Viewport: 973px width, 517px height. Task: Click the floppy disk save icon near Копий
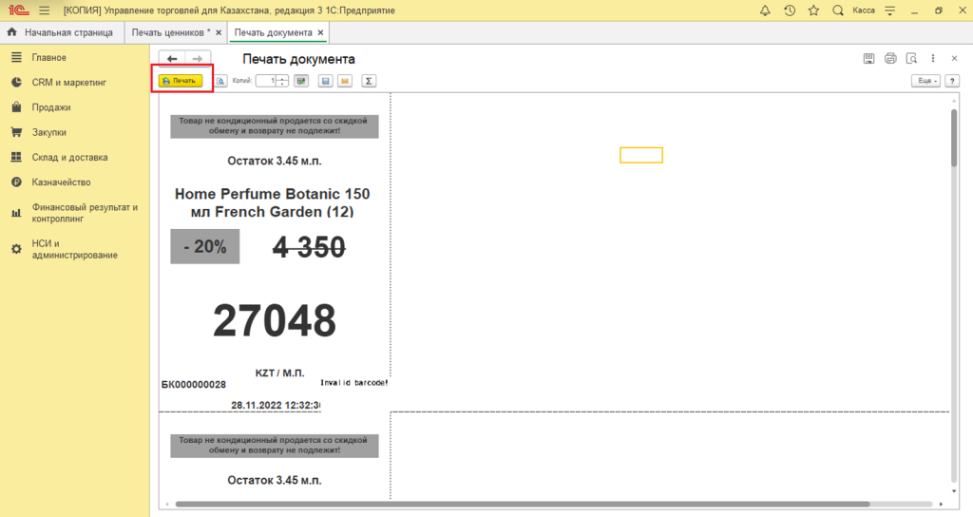click(x=326, y=81)
